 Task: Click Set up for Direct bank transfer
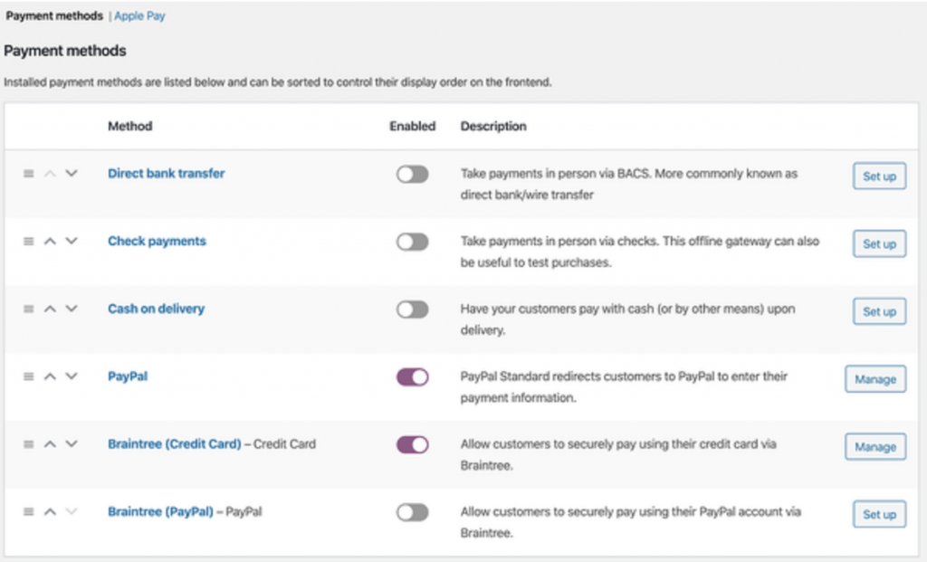click(x=879, y=176)
